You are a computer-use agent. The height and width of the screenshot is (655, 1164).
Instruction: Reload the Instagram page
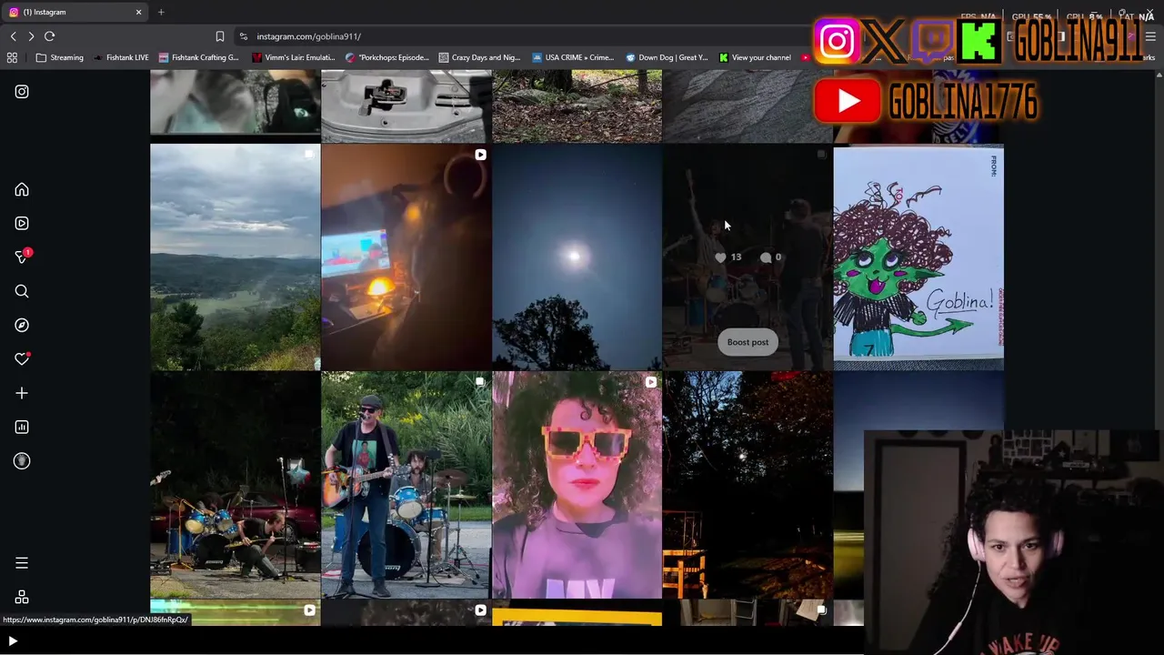[x=49, y=36]
